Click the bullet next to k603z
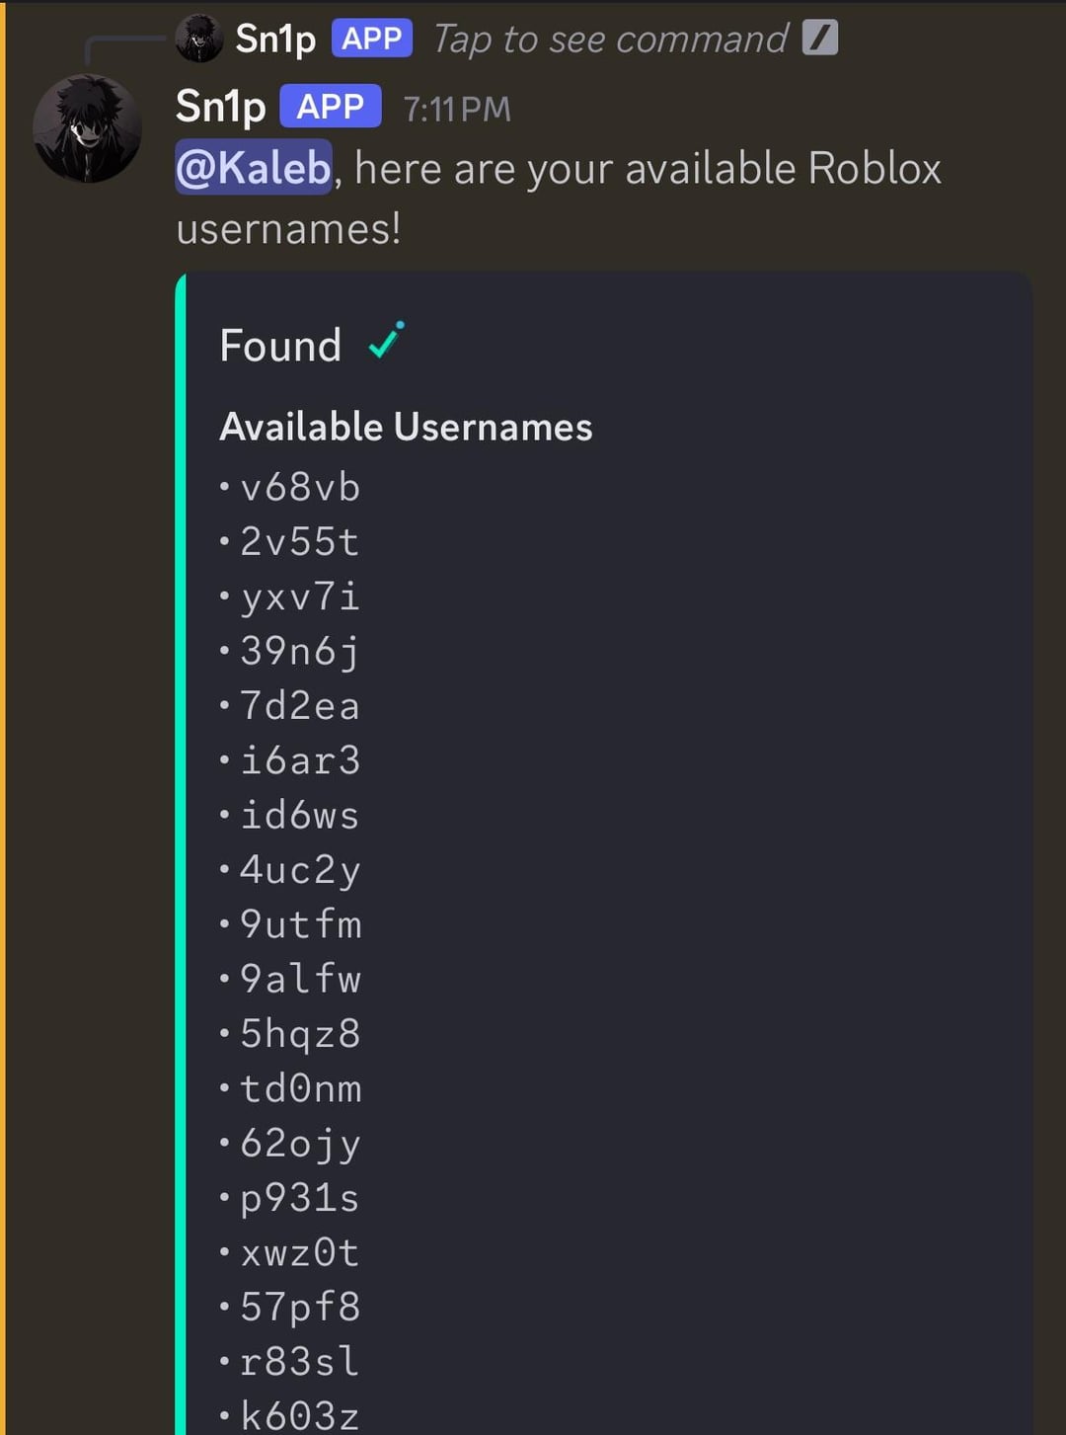1066x1435 pixels. [x=225, y=1414]
